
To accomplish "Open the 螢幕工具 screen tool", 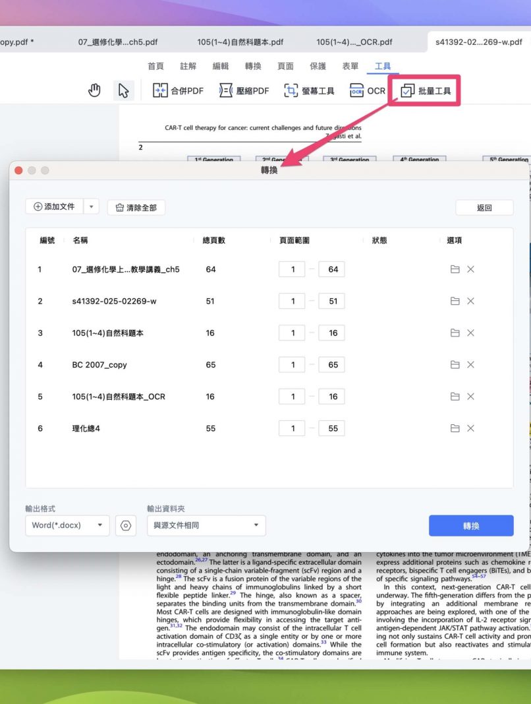I will point(309,91).
